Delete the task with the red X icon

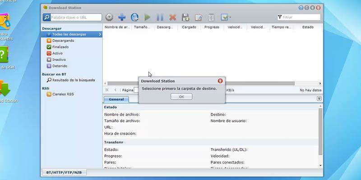click(x=173, y=17)
